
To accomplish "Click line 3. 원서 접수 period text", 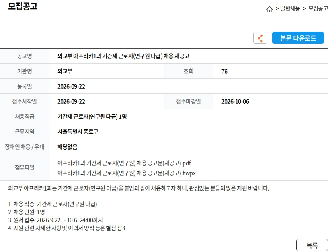I will coord(55,220).
